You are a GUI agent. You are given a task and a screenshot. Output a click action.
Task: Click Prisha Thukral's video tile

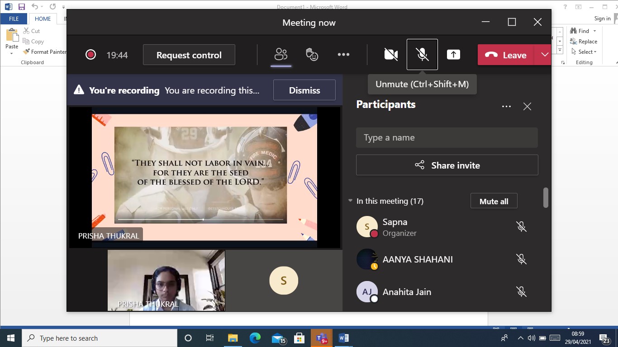click(x=166, y=280)
